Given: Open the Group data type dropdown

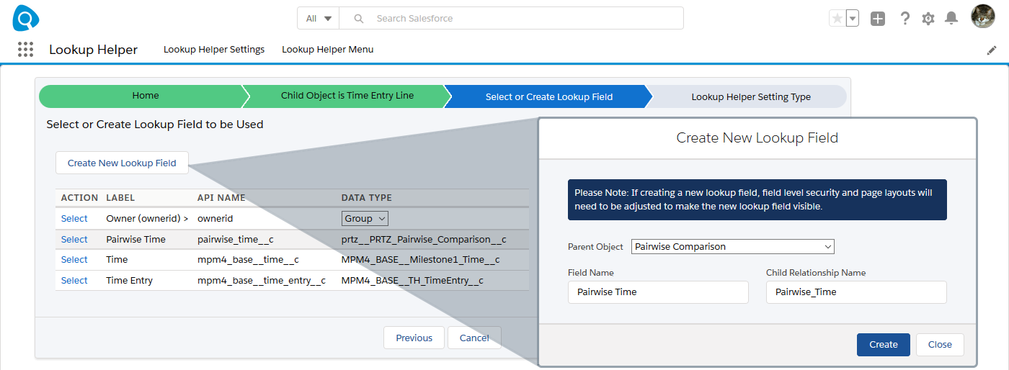Looking at the screenshot, I should point(365,218).
